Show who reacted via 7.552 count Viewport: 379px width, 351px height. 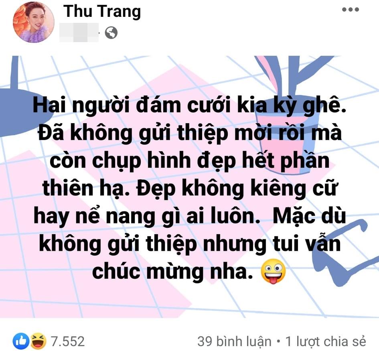(x=68, y=341)
